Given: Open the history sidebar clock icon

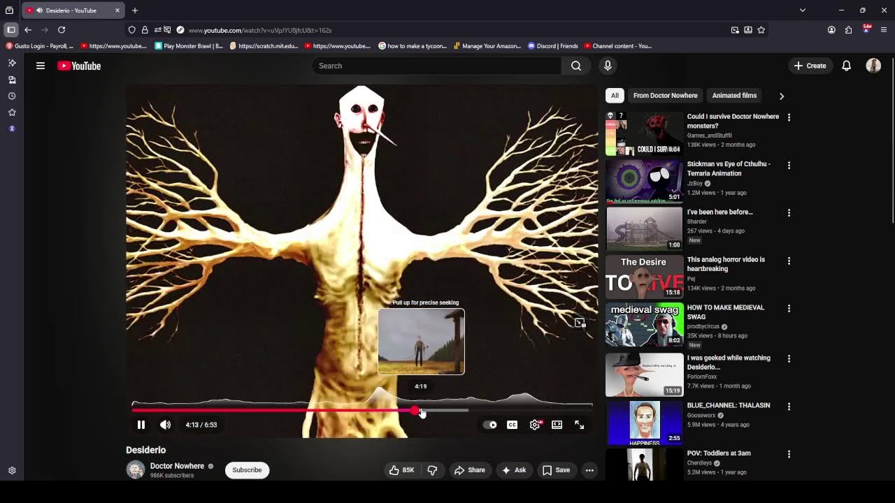Looking at the screenshot, I should (12, 96).
